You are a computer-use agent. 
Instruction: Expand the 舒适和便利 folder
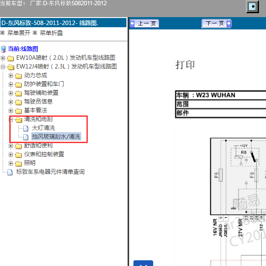(11, 146)
